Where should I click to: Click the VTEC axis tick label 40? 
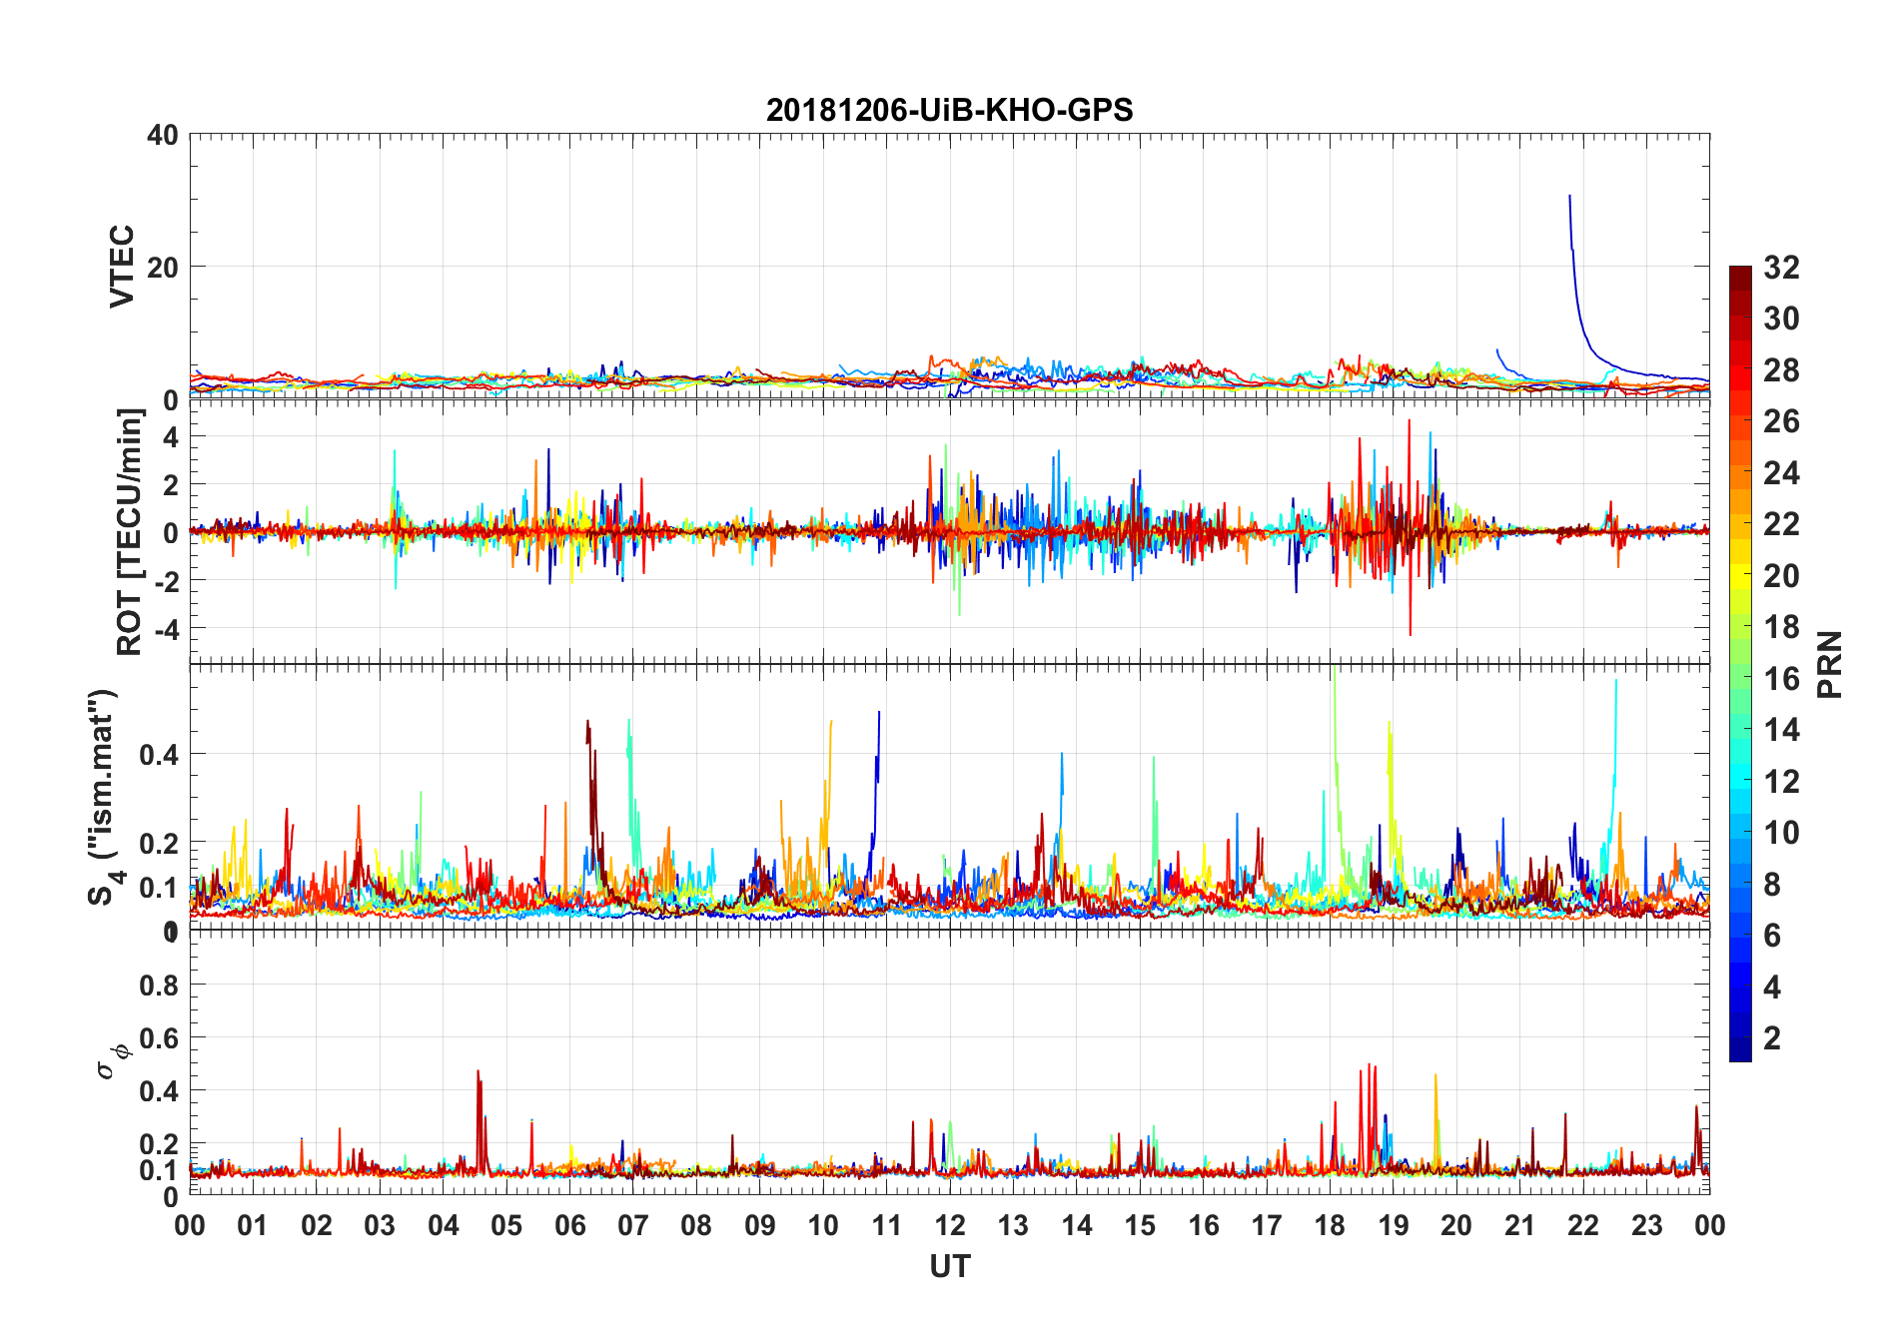coord(162,134)
